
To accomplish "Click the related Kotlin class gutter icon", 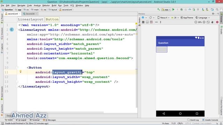I will click(x=11, y=30).
